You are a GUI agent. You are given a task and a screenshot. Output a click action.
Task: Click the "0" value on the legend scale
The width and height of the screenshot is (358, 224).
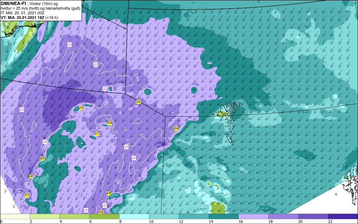point(1,221)
